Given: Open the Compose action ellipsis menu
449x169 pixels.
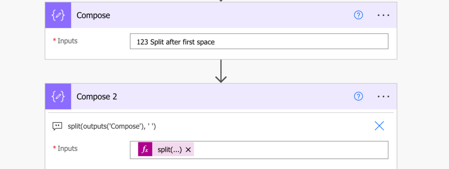Looking at the screenshot, I should coord(383,15).
